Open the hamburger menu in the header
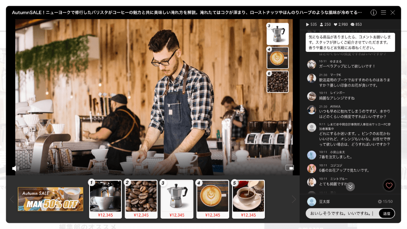Viewport: 407px width, 229px height. (x=383, y=12)
